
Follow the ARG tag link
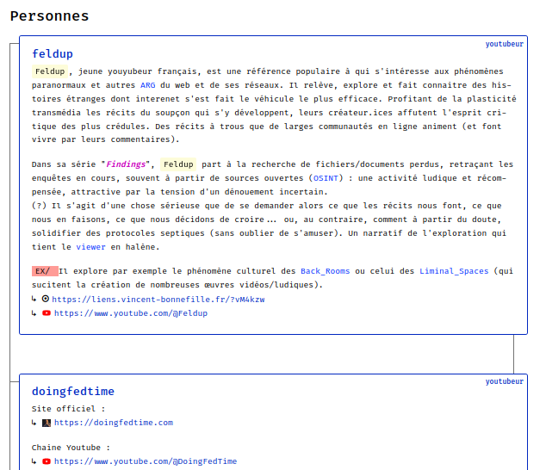(x=148, y=85)
